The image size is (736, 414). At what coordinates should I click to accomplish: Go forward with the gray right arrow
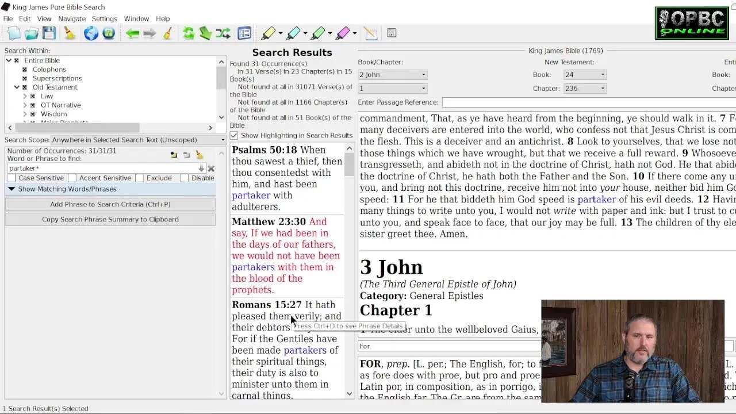tap(149, 33)
